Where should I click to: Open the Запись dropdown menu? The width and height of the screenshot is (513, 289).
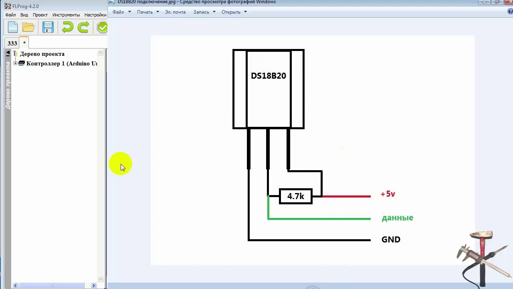pos(204,12)
